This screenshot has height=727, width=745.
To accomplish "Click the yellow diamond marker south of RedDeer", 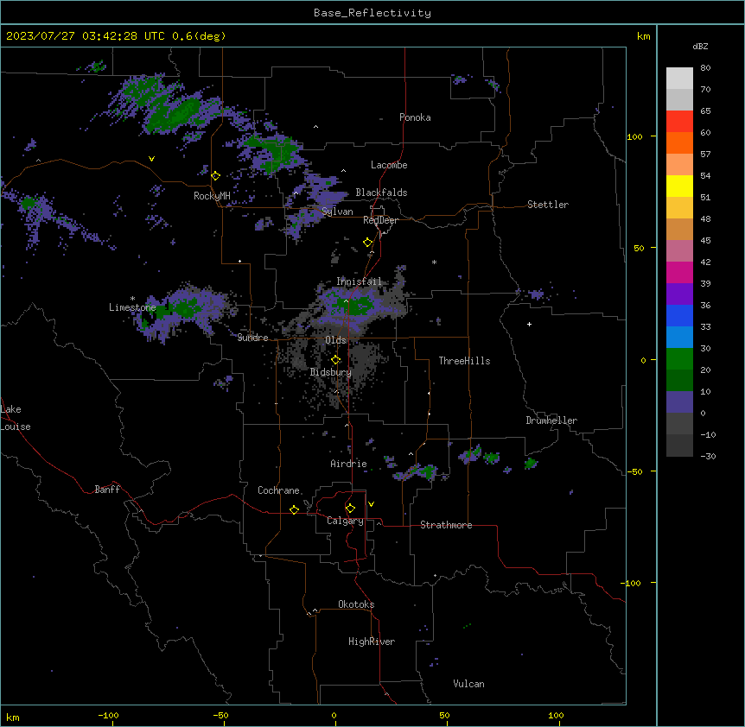I will coord(368,243).
